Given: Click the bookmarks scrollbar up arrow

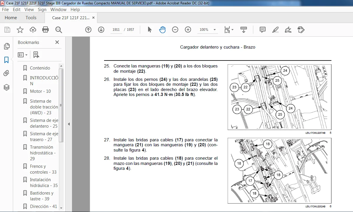Looking at the screenshot, I should coord(61,67).
